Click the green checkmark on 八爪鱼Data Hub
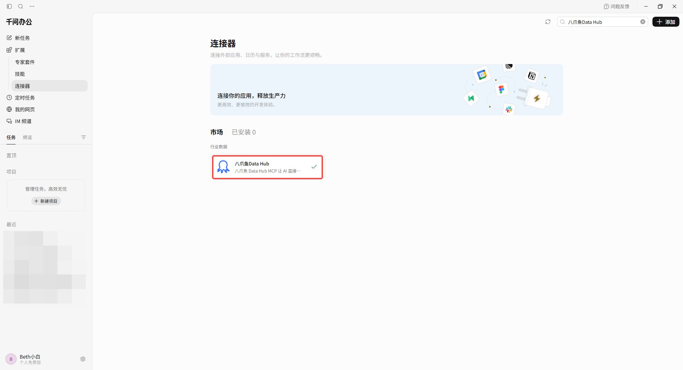This screenshot has height=370, width=683. pos(314,166)
